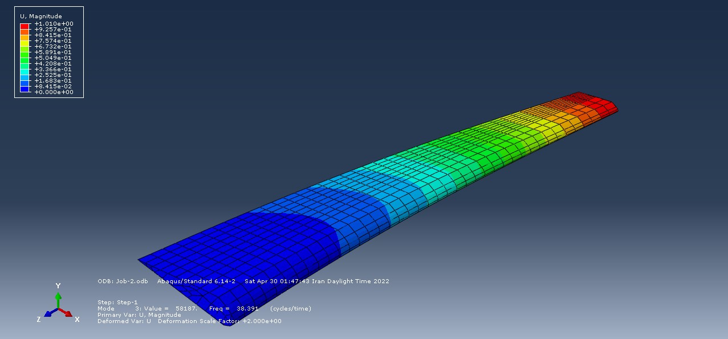Click the "U, Magnitude" legend title
This screenshot has height=339, width=728.
[x=41, y=17]
